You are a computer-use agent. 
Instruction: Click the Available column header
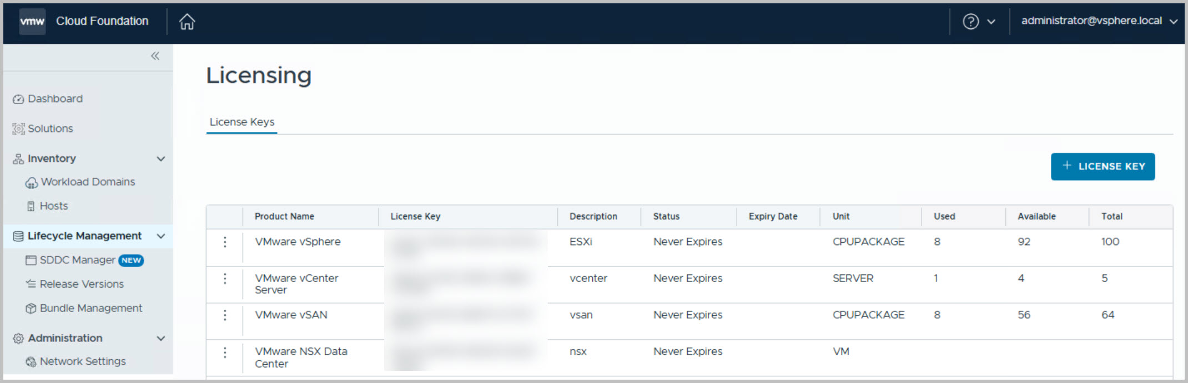1036,217
